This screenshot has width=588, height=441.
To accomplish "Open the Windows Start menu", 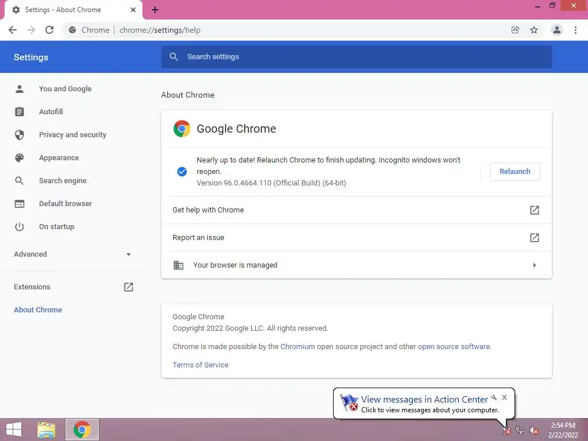I will tap(14, 430).
